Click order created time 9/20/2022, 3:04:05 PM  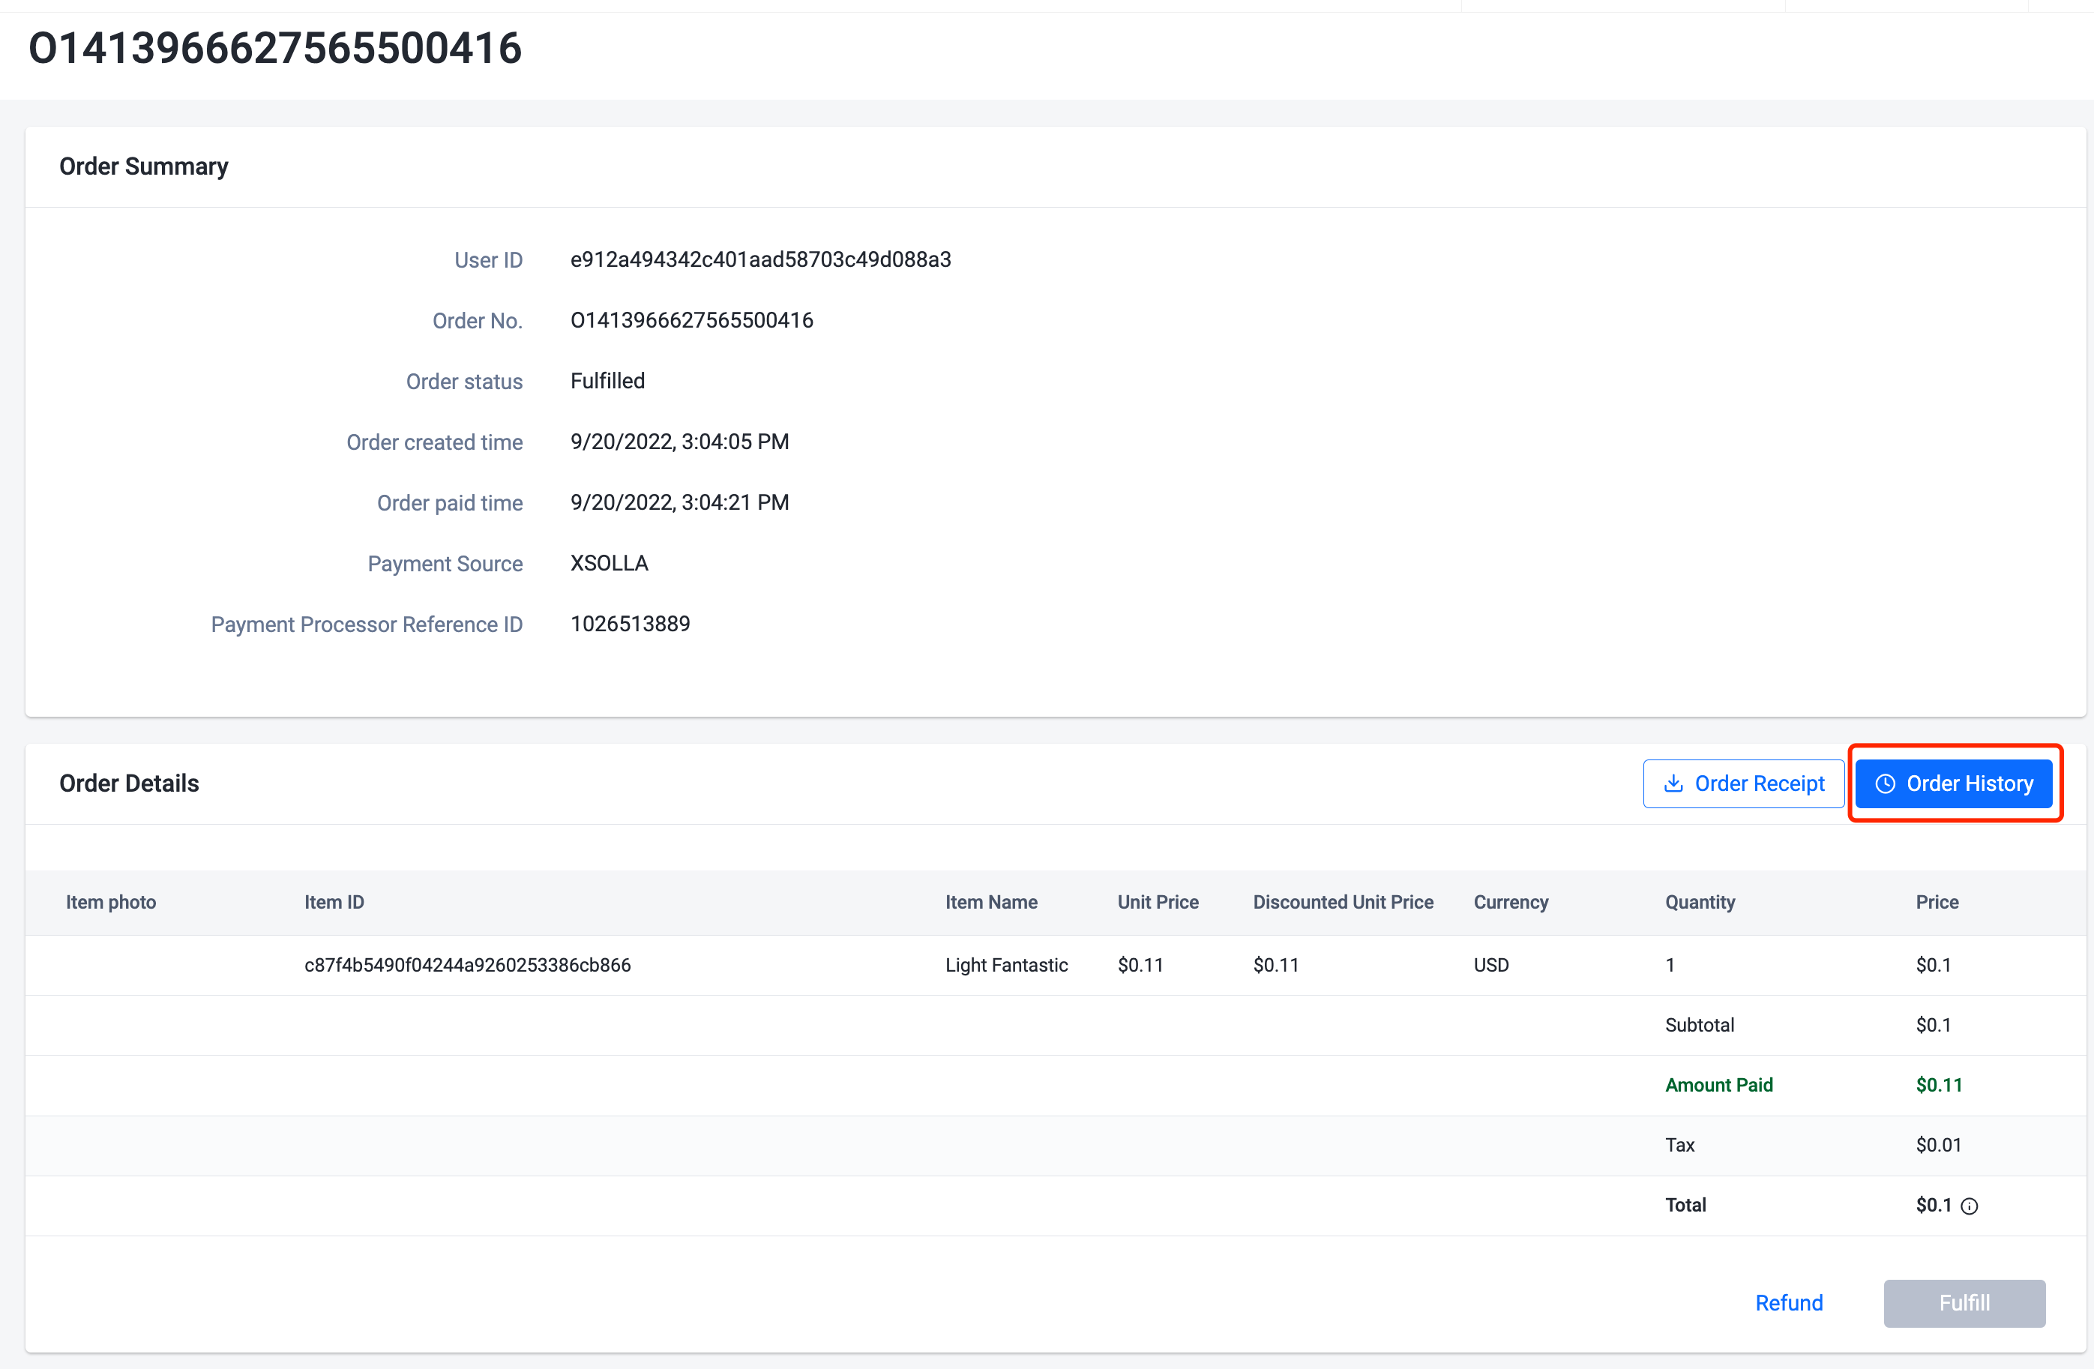tap(679, 442)
